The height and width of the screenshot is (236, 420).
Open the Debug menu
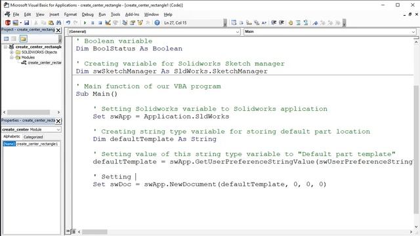pyautogui.click(x=87, y=14)
